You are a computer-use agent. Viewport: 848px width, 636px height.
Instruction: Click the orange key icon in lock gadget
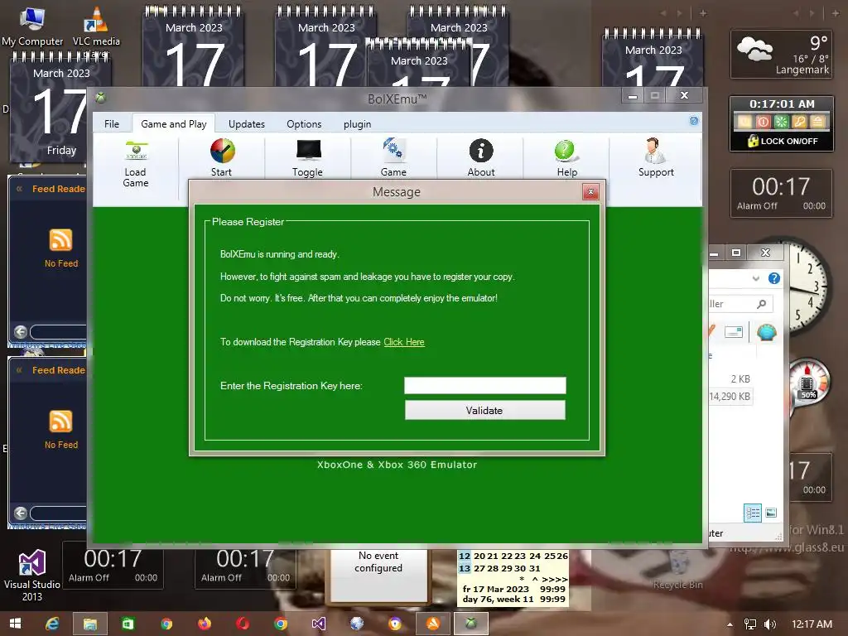[x=799, y=122]
